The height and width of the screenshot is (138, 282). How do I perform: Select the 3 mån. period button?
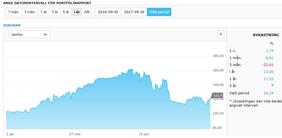pyautogui.click(x=30, y=12)
